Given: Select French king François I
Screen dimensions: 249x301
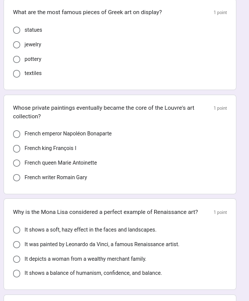Looking at the screenshot, I should 17,148.
